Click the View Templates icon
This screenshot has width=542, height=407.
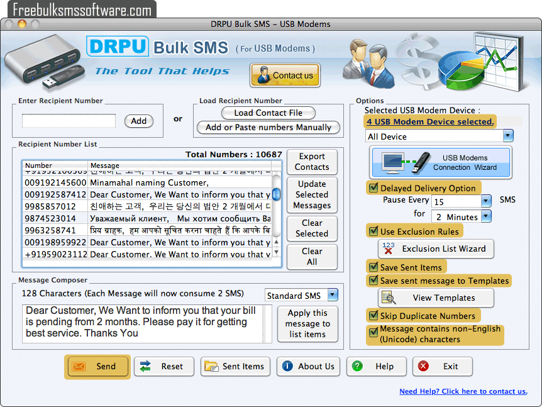click(x=388, y=298)
